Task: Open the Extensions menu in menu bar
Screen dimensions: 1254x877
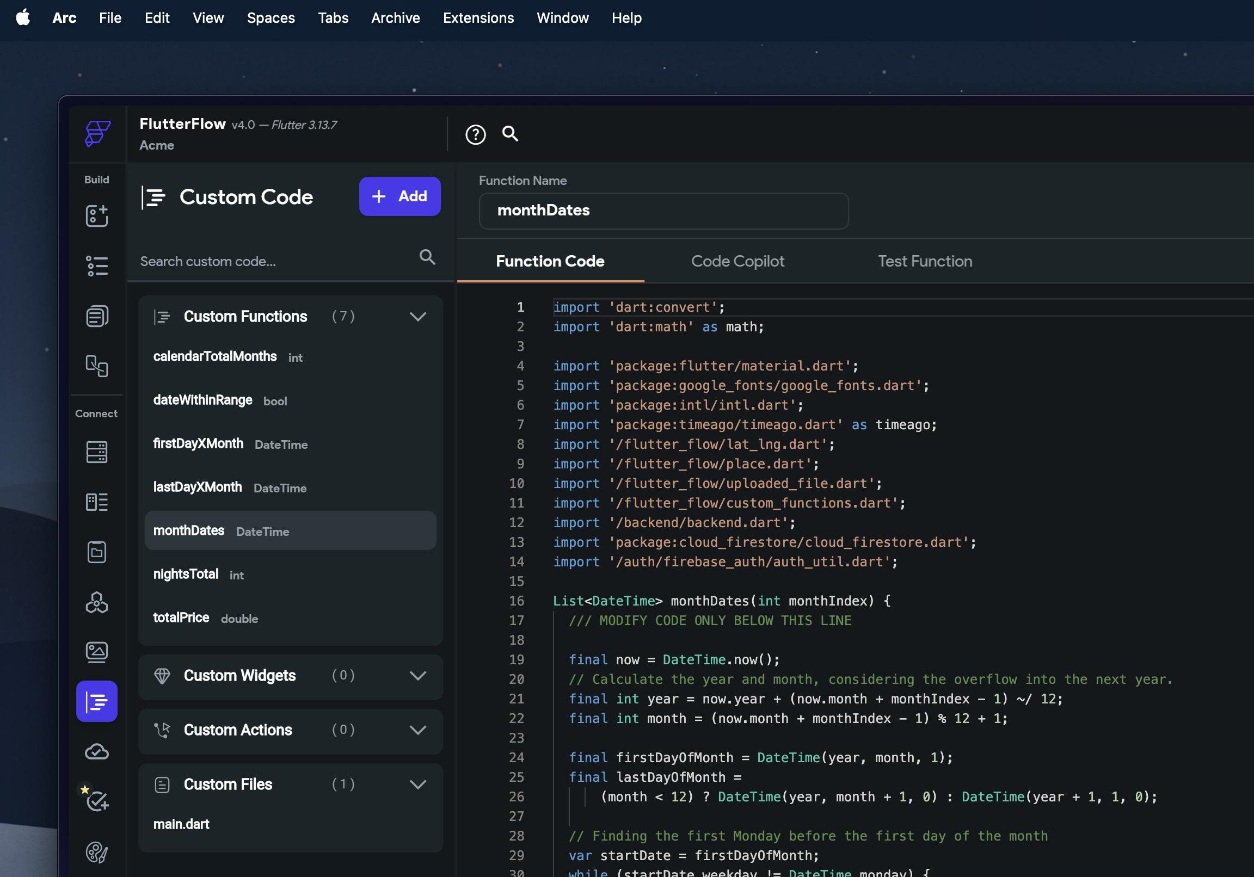Action: (x=478, y=18)
